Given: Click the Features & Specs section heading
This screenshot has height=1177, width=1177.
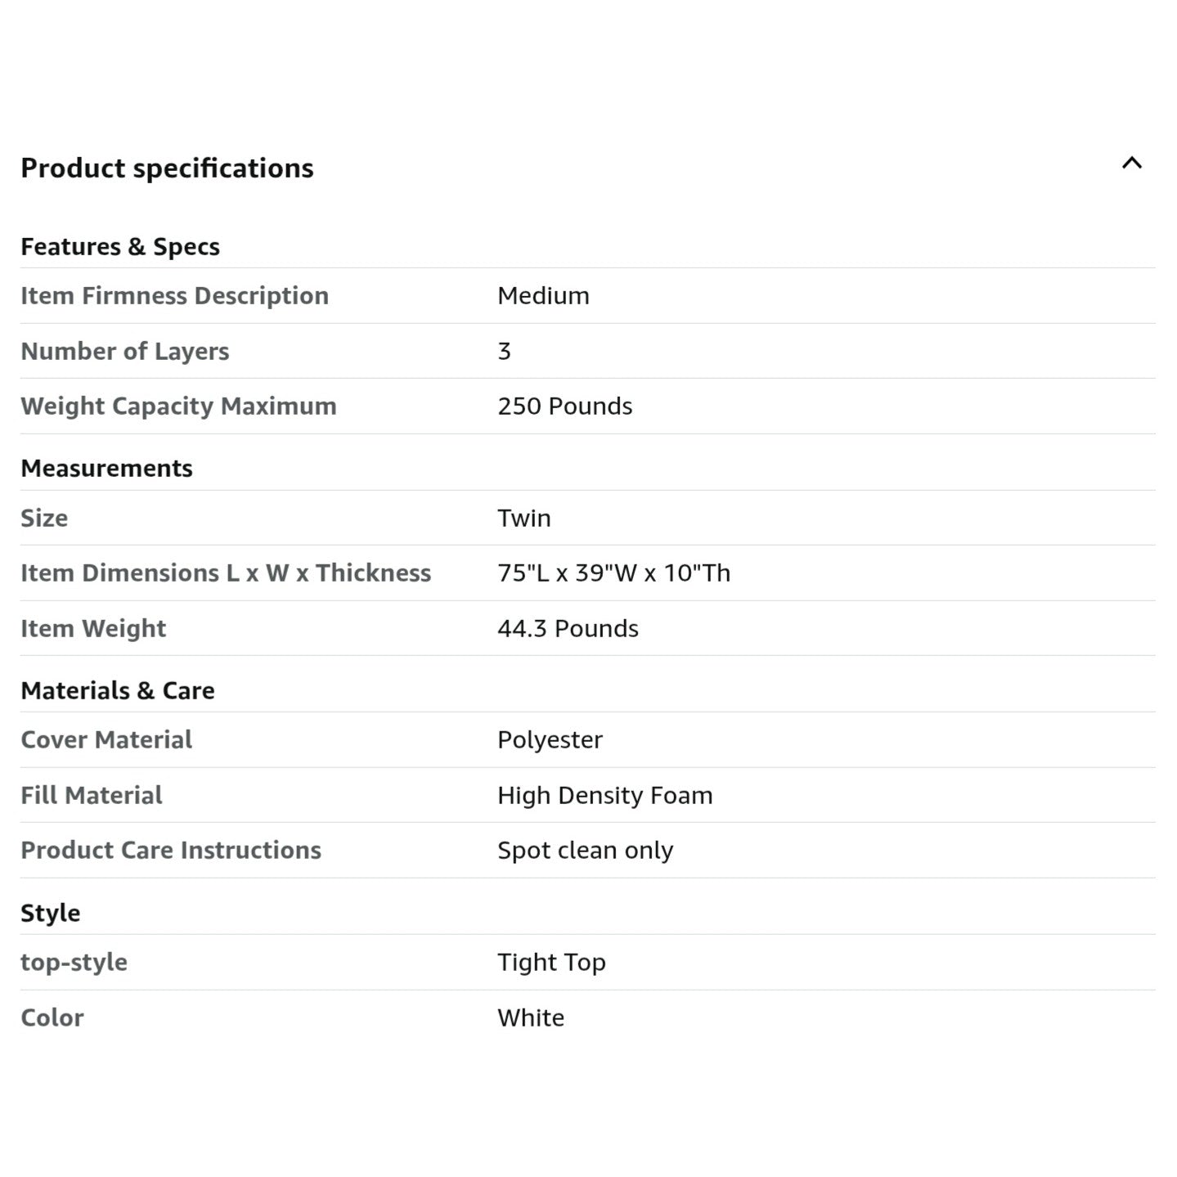Looking at the screenshot, I should [x=120, y=247].
